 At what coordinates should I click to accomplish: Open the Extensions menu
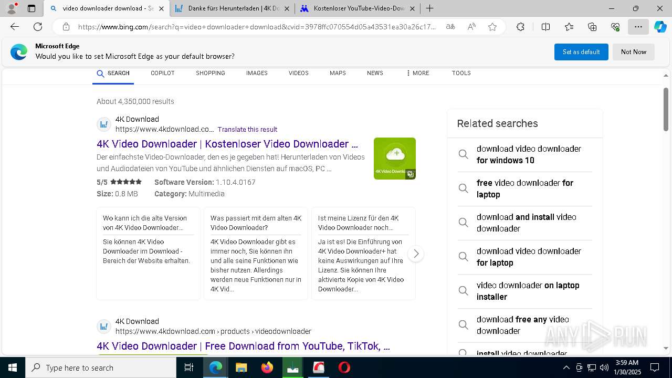520,27
